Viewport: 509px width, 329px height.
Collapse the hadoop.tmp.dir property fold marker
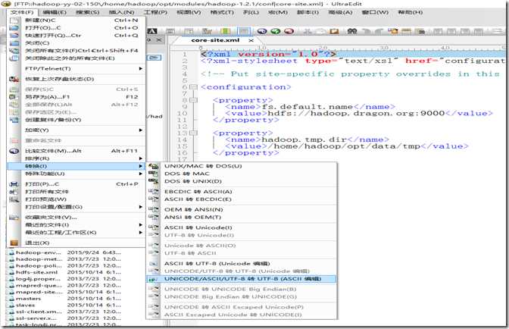tap(193, 133)
